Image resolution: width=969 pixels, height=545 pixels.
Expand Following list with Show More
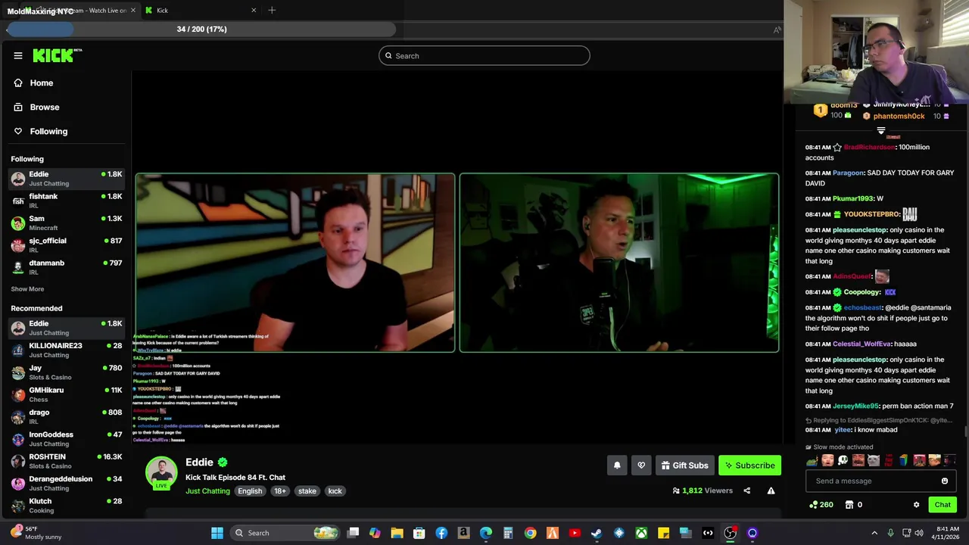click(27, 289)
